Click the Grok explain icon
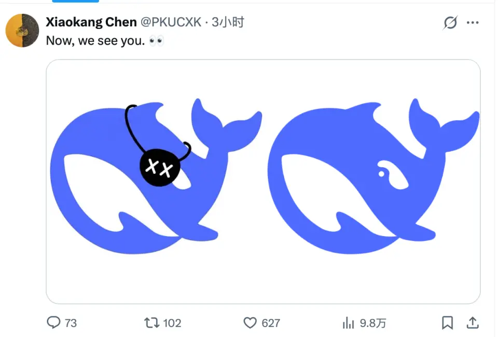 (450, 23)
